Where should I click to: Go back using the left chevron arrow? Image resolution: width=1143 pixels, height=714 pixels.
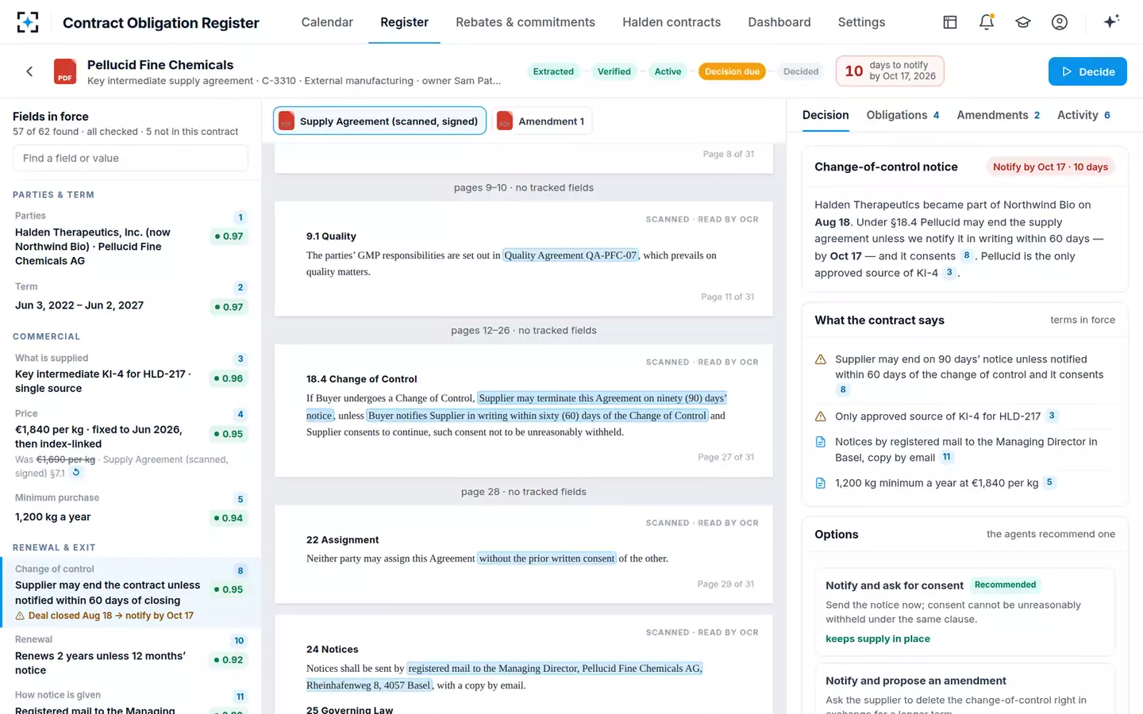click(29, 71)
